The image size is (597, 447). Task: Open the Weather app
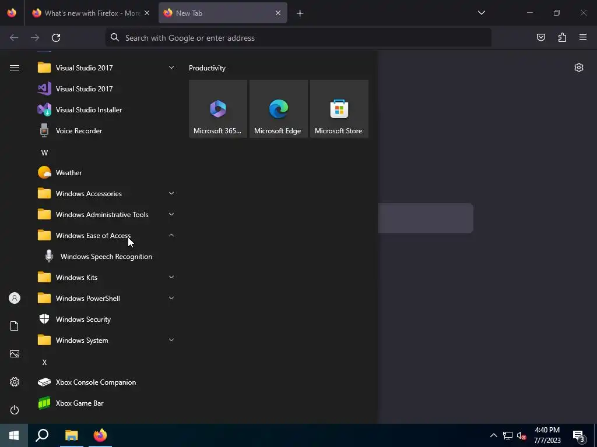tap(106, 172)
